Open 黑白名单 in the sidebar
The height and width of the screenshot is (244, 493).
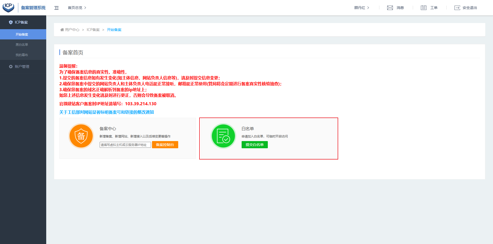(23, 45)
